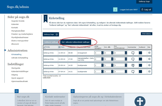Click the Kirke column header icon

(x=45, y=47)
